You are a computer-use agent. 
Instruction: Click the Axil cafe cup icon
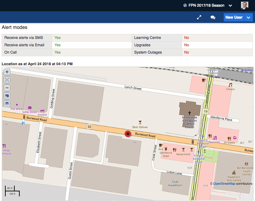tap(161, 145)
